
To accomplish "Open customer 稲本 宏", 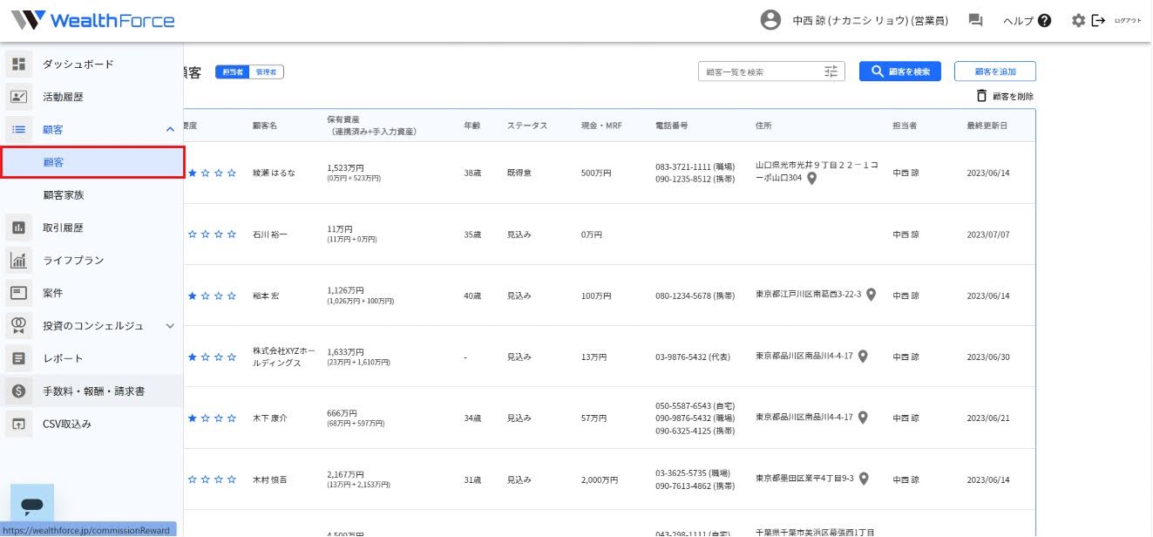I will (x=265, y=296).
